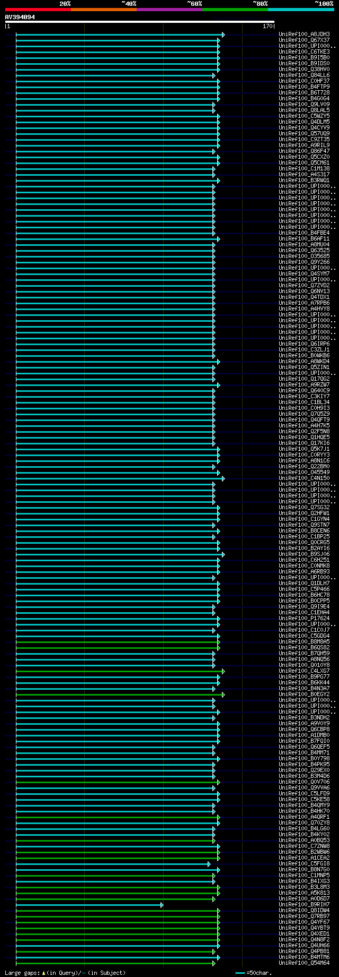339x977 pixels.
Task: Select the UniRef100_B4G0G4 hit label
Action: [304, 99]
